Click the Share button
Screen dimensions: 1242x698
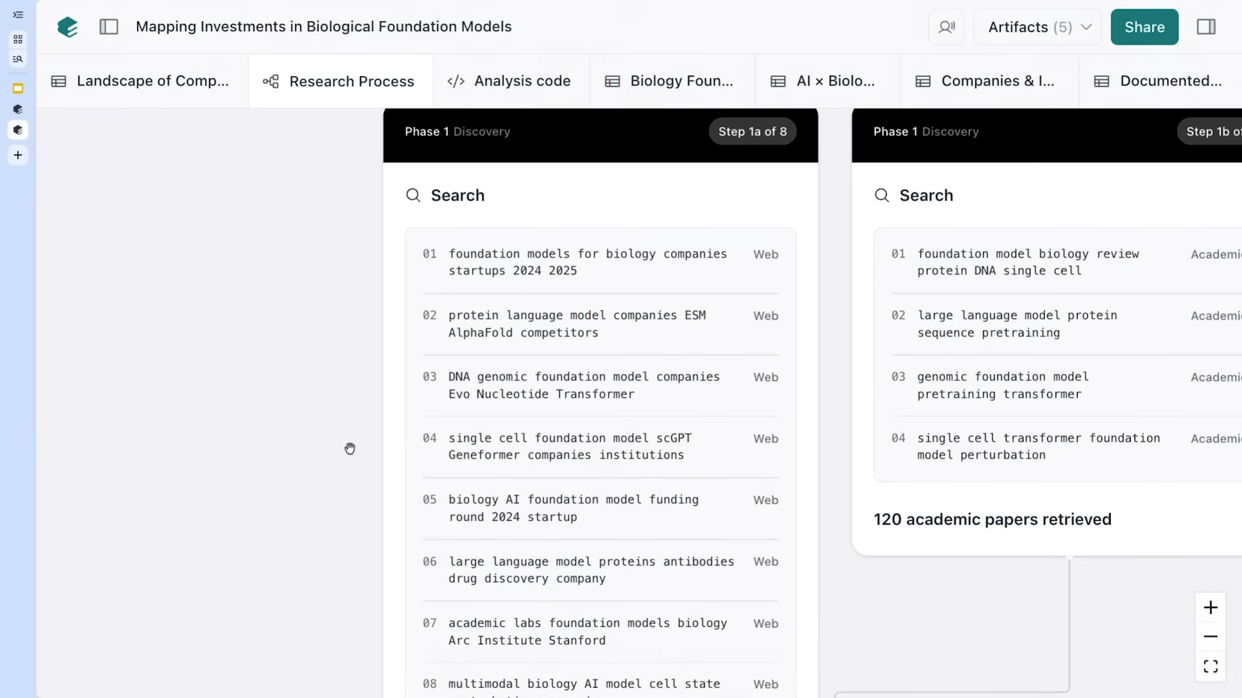point(1144,27)
